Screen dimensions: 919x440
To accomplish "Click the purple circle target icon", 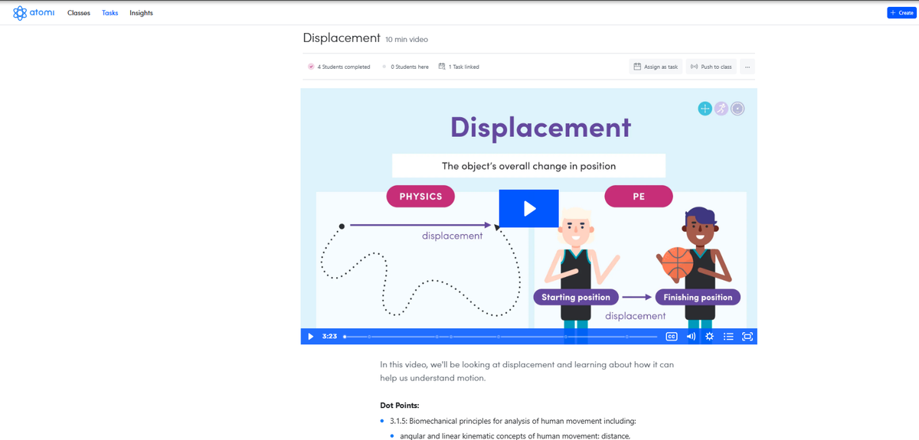I will point(737,109).
